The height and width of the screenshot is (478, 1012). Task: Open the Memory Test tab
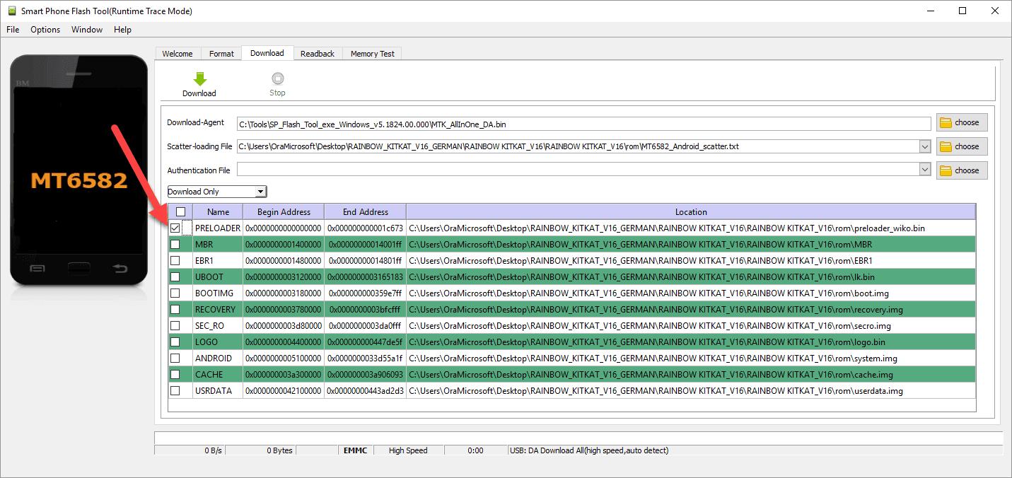373,54
